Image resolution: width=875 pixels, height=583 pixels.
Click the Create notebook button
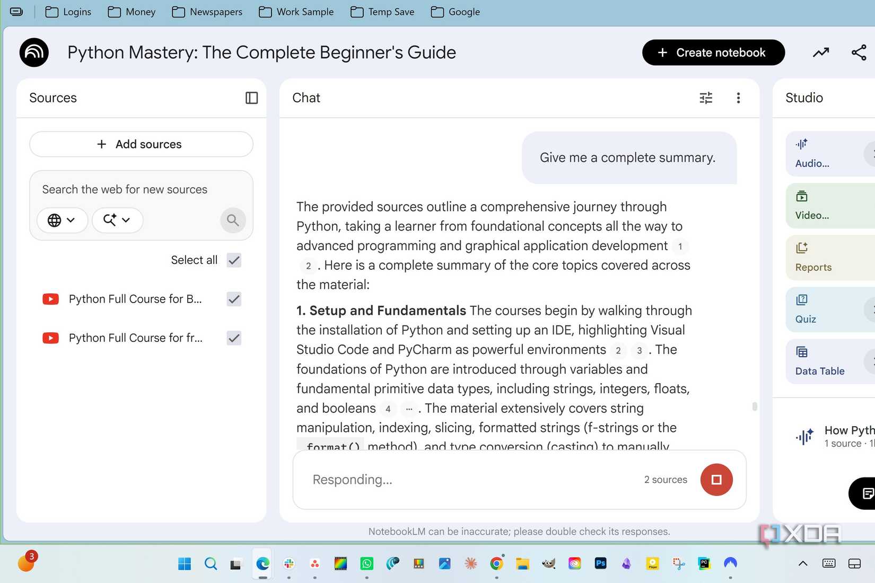[x=713, y=52]
